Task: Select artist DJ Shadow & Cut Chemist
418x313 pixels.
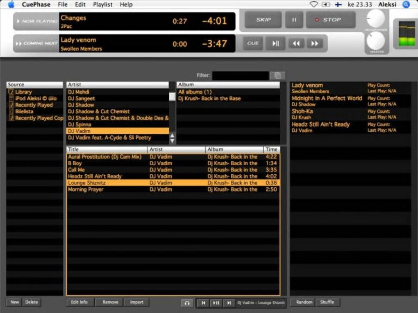Action: pos(117,112)
